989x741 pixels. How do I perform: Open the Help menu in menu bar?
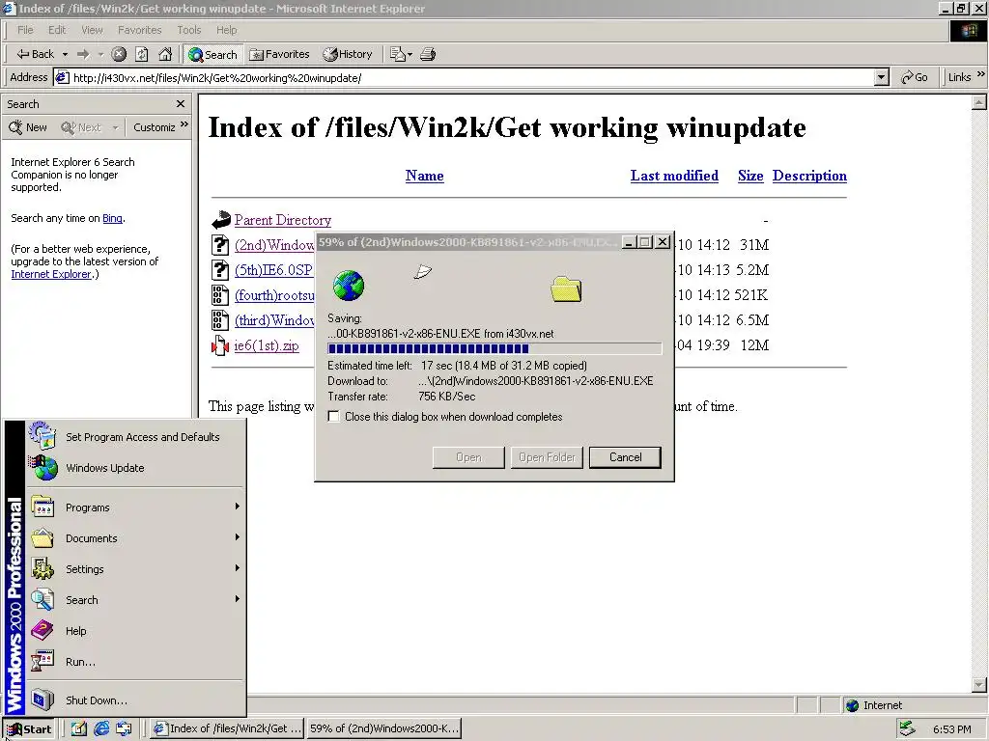(226, 30)
